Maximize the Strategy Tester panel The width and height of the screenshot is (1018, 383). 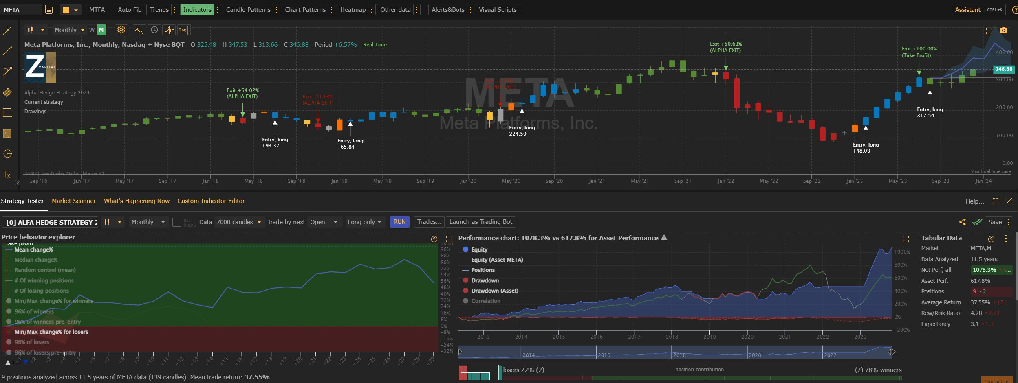click(996, 201)
